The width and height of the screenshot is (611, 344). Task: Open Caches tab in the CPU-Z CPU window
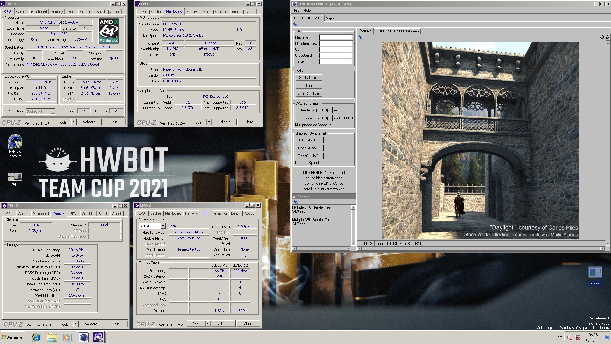(22, 12)
